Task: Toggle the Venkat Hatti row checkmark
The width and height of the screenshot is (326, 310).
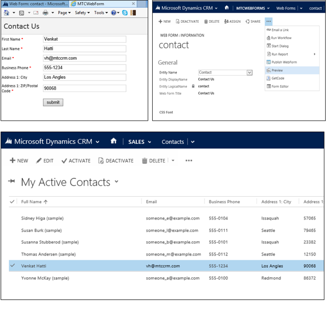Action: 12,266
